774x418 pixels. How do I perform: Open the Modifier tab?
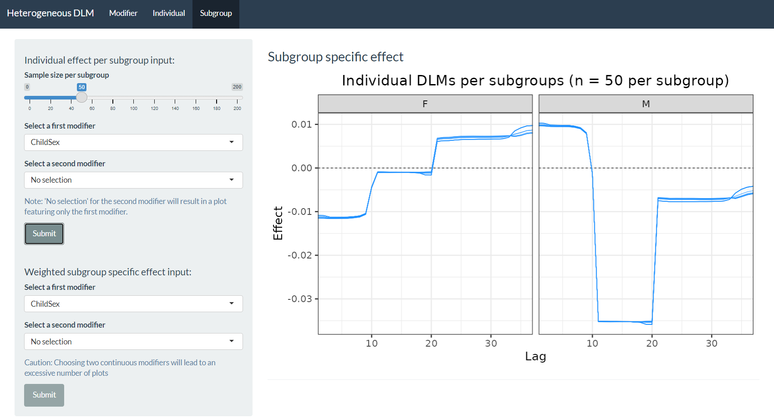pos(123,14)
